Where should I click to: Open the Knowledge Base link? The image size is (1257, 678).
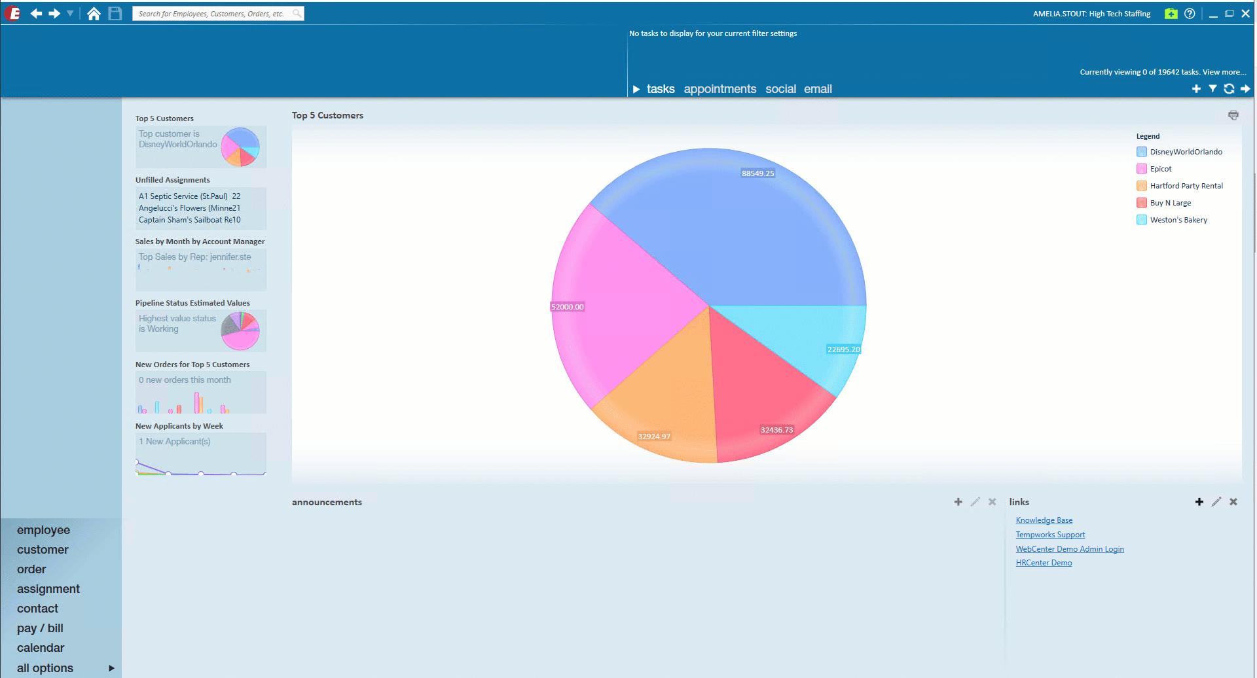pos(1044,520)
